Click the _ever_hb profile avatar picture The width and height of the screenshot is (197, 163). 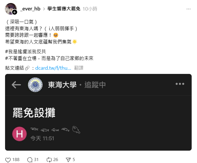[x=11, y=9]
